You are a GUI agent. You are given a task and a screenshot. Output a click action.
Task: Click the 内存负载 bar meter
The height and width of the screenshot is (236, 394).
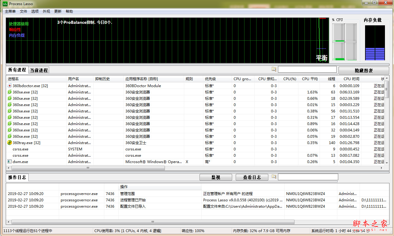click(375, 43)
